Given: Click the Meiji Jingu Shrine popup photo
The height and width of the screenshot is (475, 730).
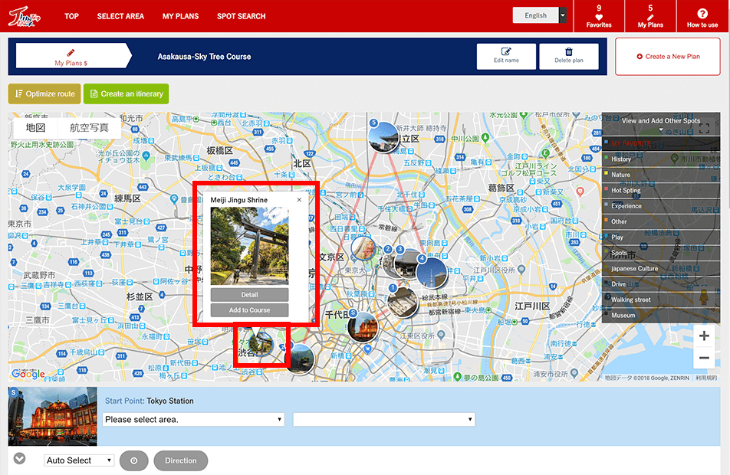Looking at the screenshot, I should (x=249, y=246).
